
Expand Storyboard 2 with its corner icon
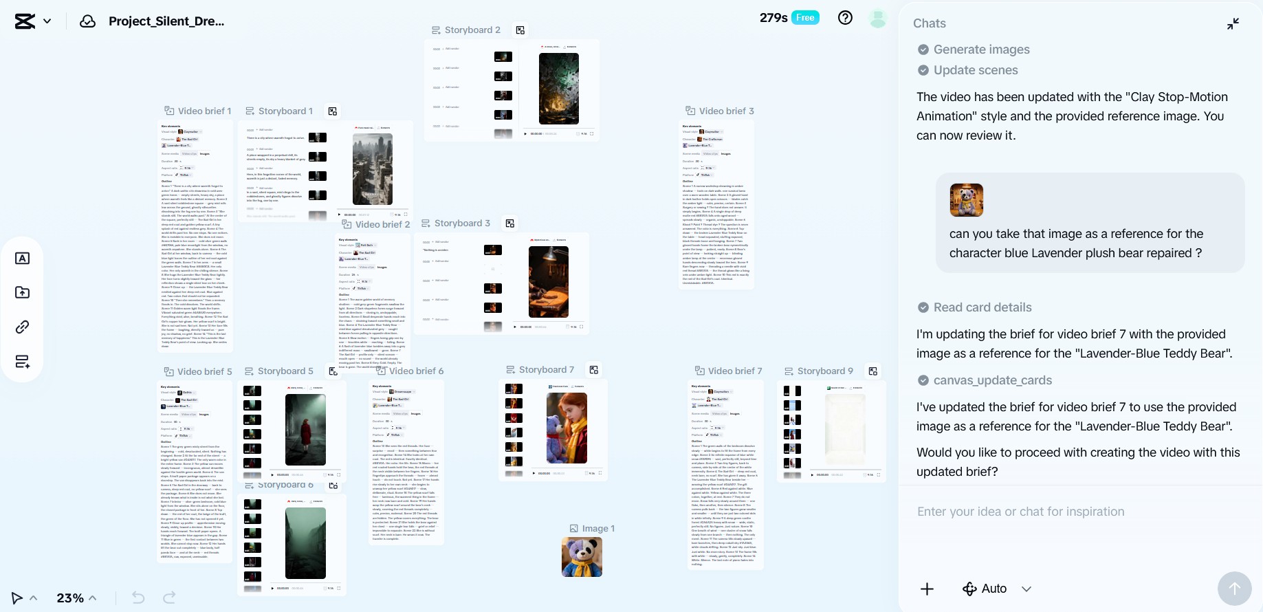[520, 30]
